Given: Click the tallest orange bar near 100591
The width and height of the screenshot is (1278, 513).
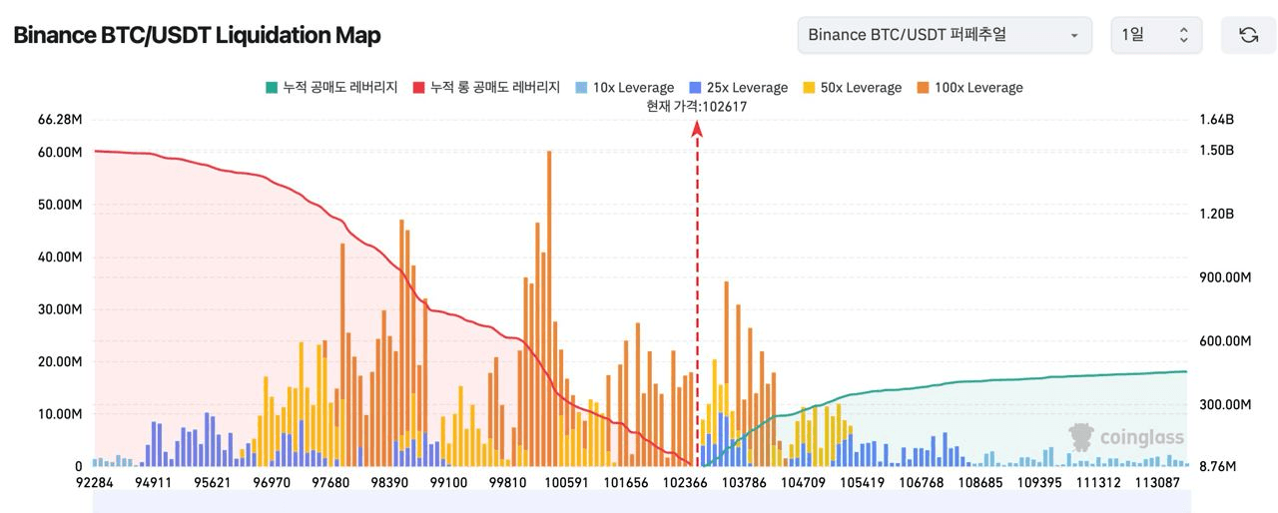Looking at the screenshot, I should [x=549, y=308].
